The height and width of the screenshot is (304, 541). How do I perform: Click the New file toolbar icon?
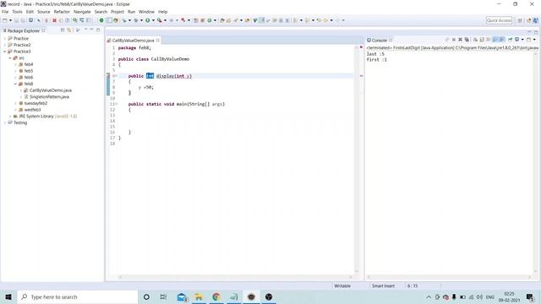point(5,20)
